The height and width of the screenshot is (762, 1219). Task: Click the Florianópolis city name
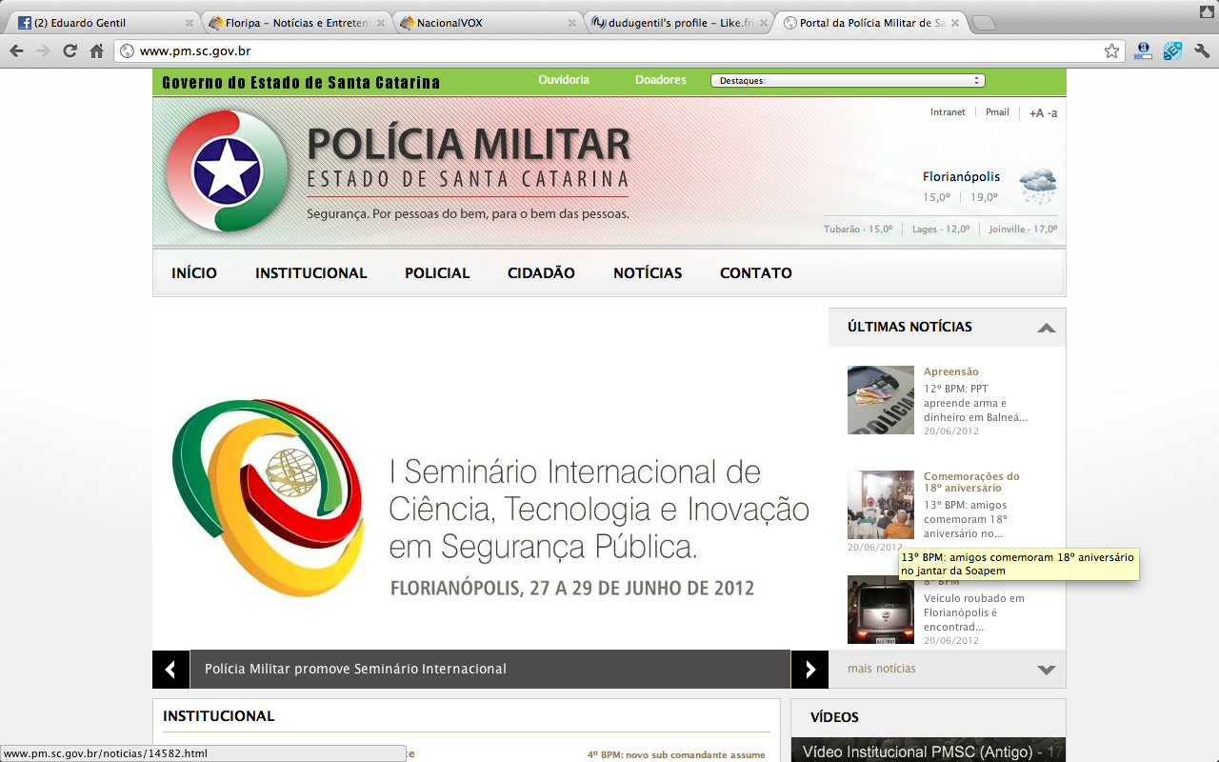(961, 176)
